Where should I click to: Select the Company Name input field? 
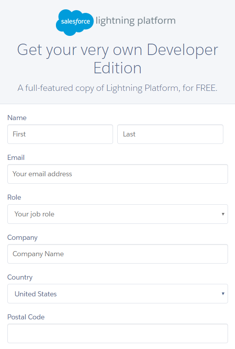pyautogui.click(x=117, y=254)
